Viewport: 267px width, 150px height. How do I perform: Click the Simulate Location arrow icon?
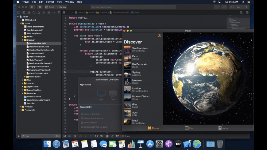pos(112,136)
